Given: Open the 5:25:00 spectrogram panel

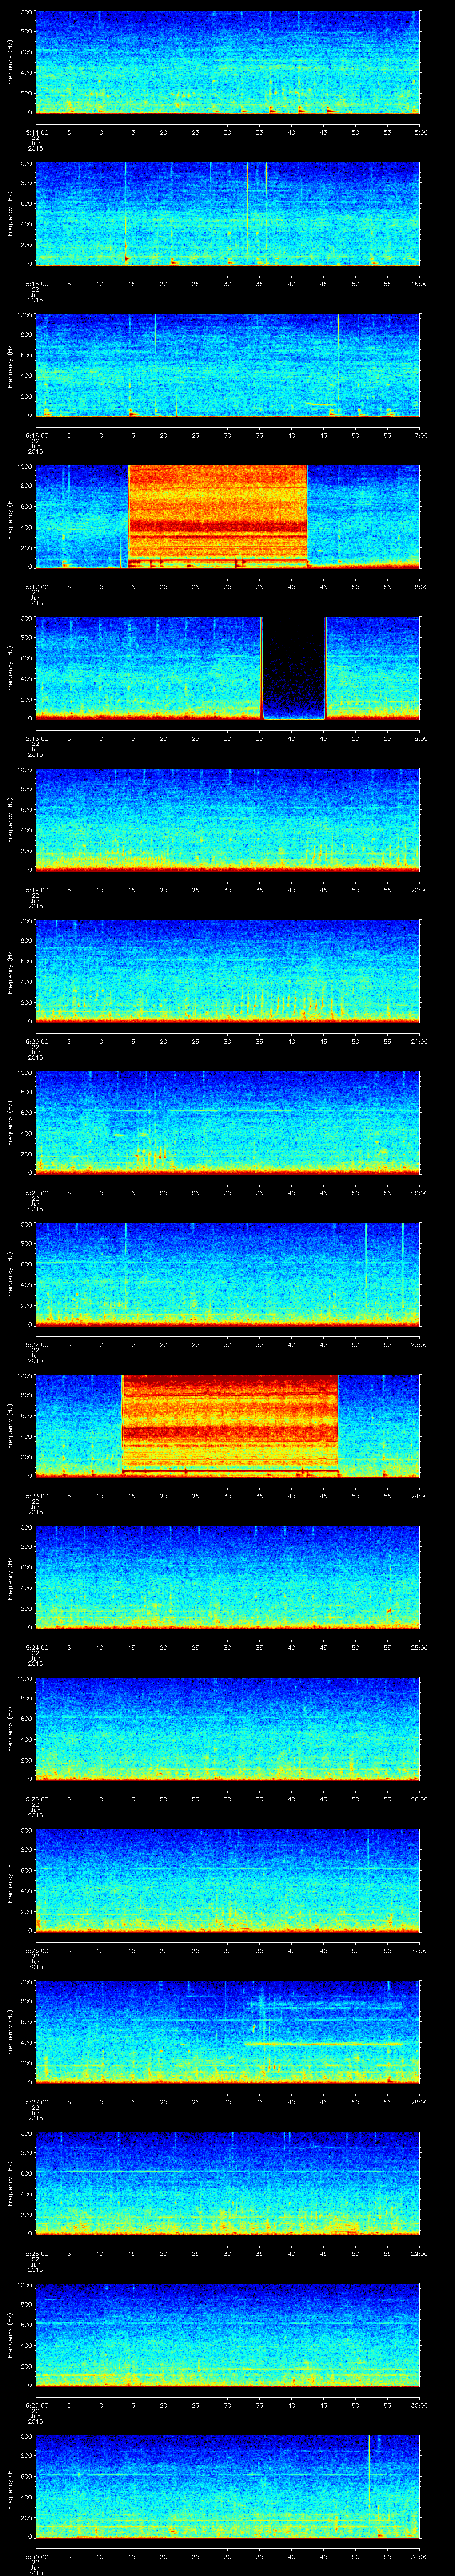Looking at the screenshot, I should point(227,1729).
